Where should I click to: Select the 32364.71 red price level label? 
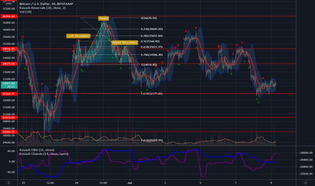(x=9, y=94)
